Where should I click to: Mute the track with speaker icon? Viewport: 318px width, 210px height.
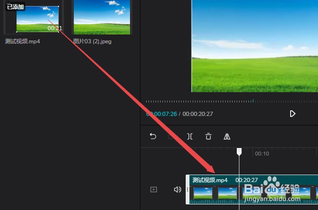pos(177,190)
